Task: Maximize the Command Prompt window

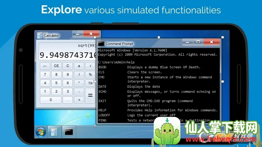Action: (198, 42)
